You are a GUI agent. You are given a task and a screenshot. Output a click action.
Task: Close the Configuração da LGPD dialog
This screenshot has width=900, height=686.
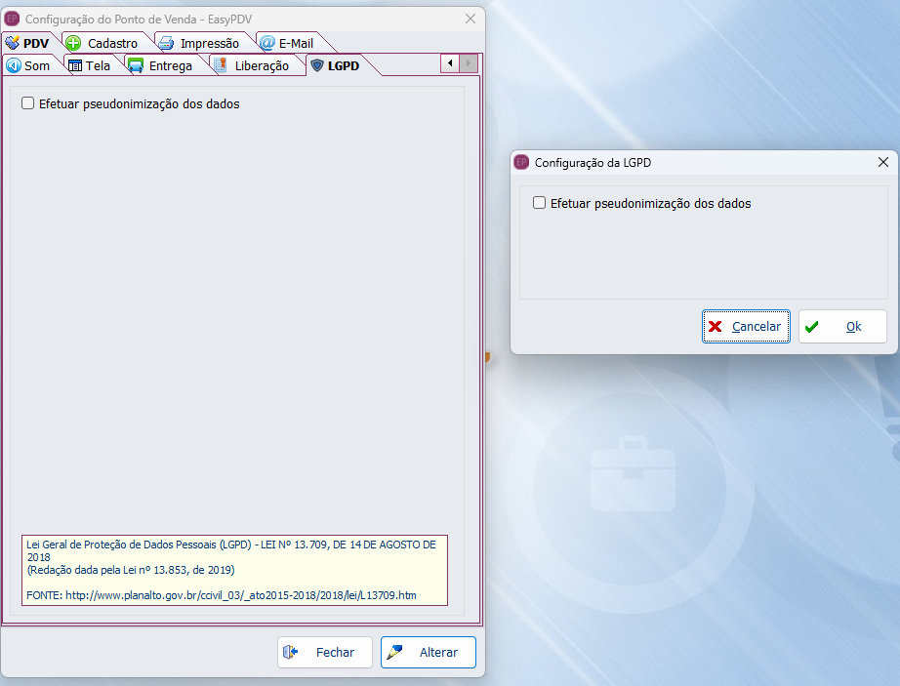882,163
